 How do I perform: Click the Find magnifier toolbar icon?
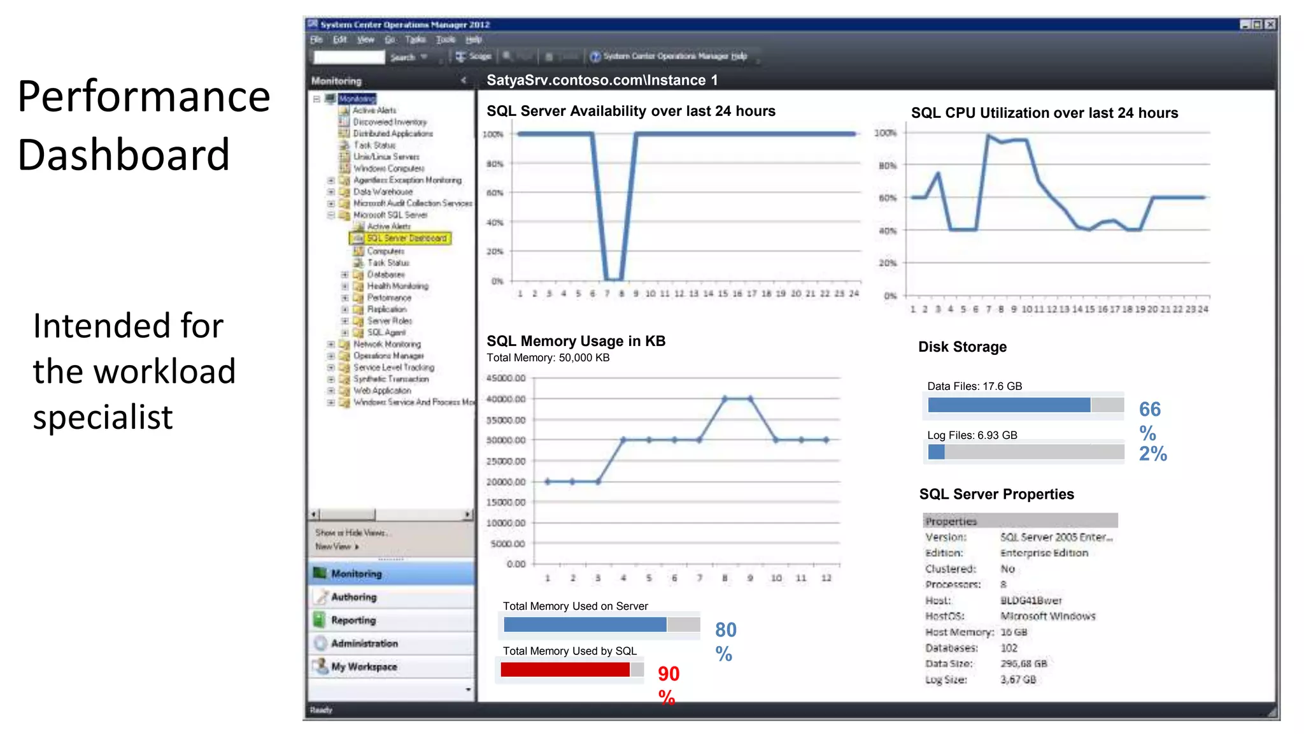click(507, 56)
